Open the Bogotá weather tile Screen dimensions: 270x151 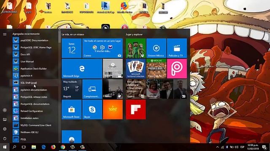click(x=72, y=89)
